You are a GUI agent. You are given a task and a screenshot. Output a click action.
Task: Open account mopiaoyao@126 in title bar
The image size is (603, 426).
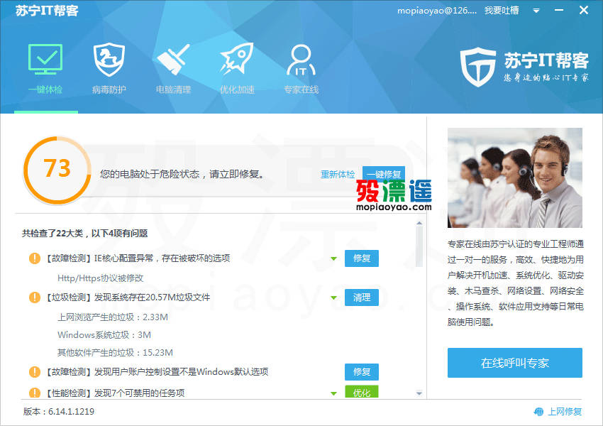437,11
